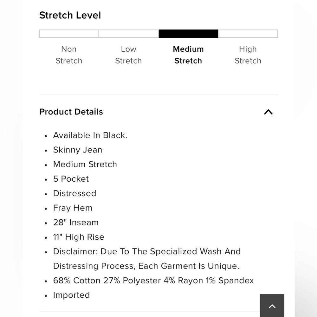
Task: Collapse the Product Details chevron
Action: click(x=268, y=112)
